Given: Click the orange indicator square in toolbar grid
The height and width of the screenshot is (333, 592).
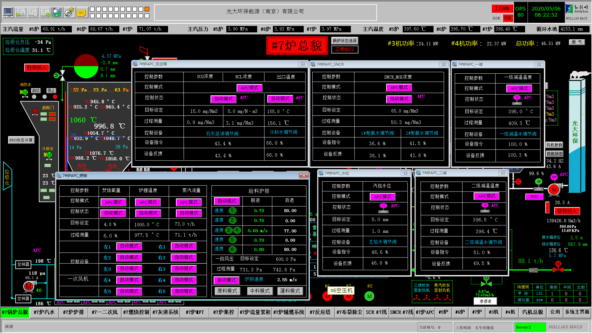Looking at the screenshot, I should pyautogui.click(x=147, y=9).
